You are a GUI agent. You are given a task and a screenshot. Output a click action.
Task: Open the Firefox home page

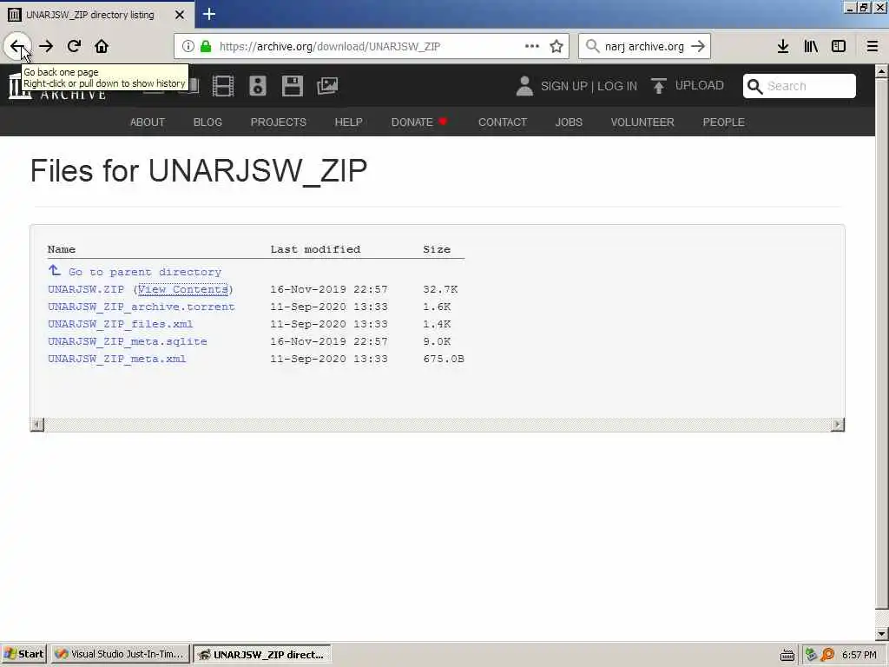pos(102,46)
